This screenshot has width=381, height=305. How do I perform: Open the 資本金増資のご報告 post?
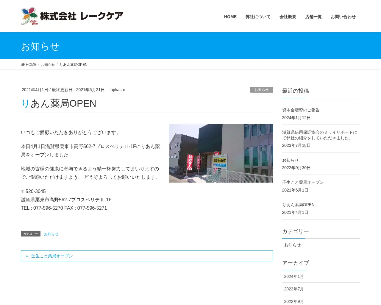point(301,110)
